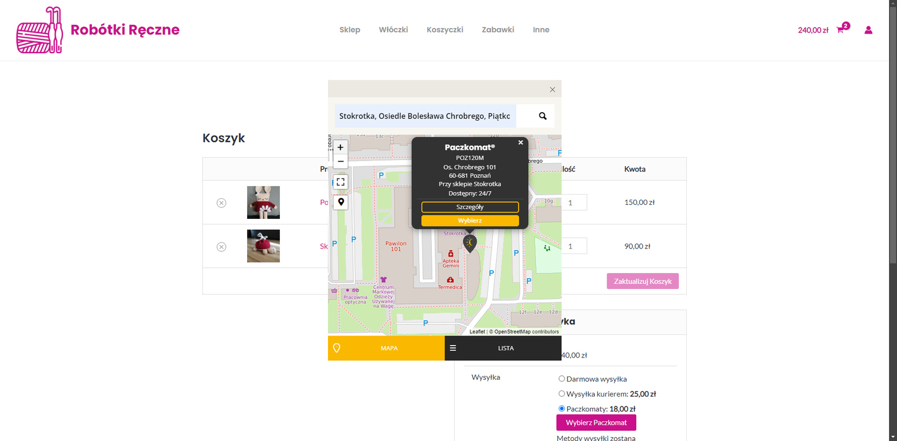
Task: Click the search magnifier icon
Action: (x=542, y=116)
